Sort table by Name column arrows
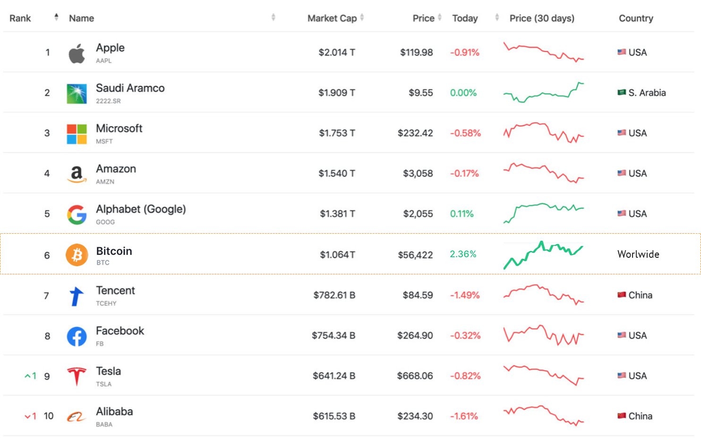The image size is (701, 440). click(274, 17)
